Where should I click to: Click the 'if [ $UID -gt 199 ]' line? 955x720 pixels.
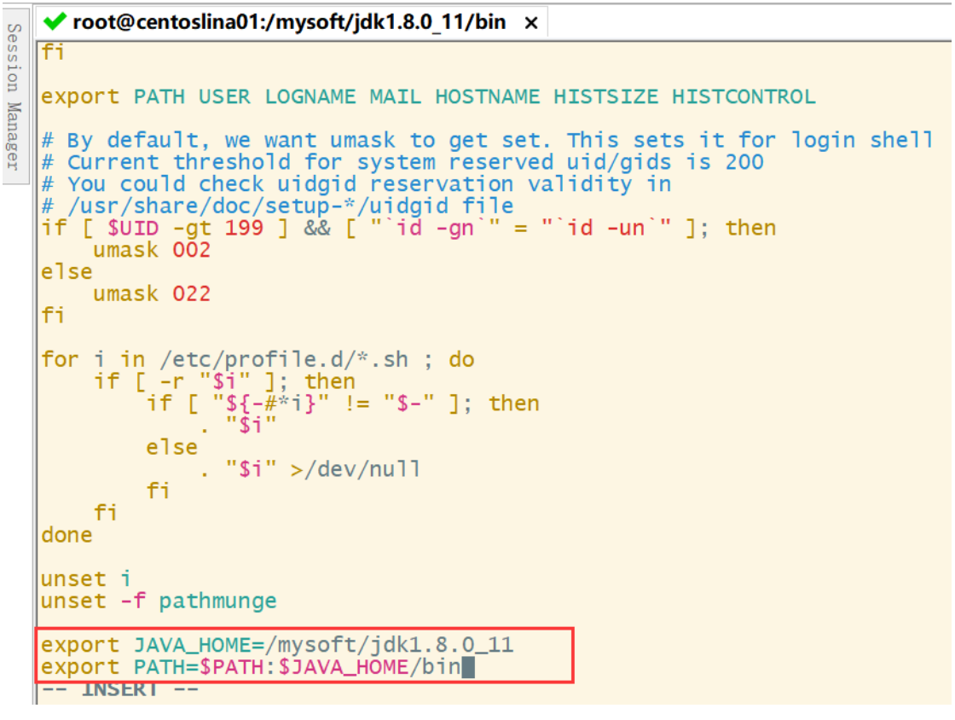point(408,229)
